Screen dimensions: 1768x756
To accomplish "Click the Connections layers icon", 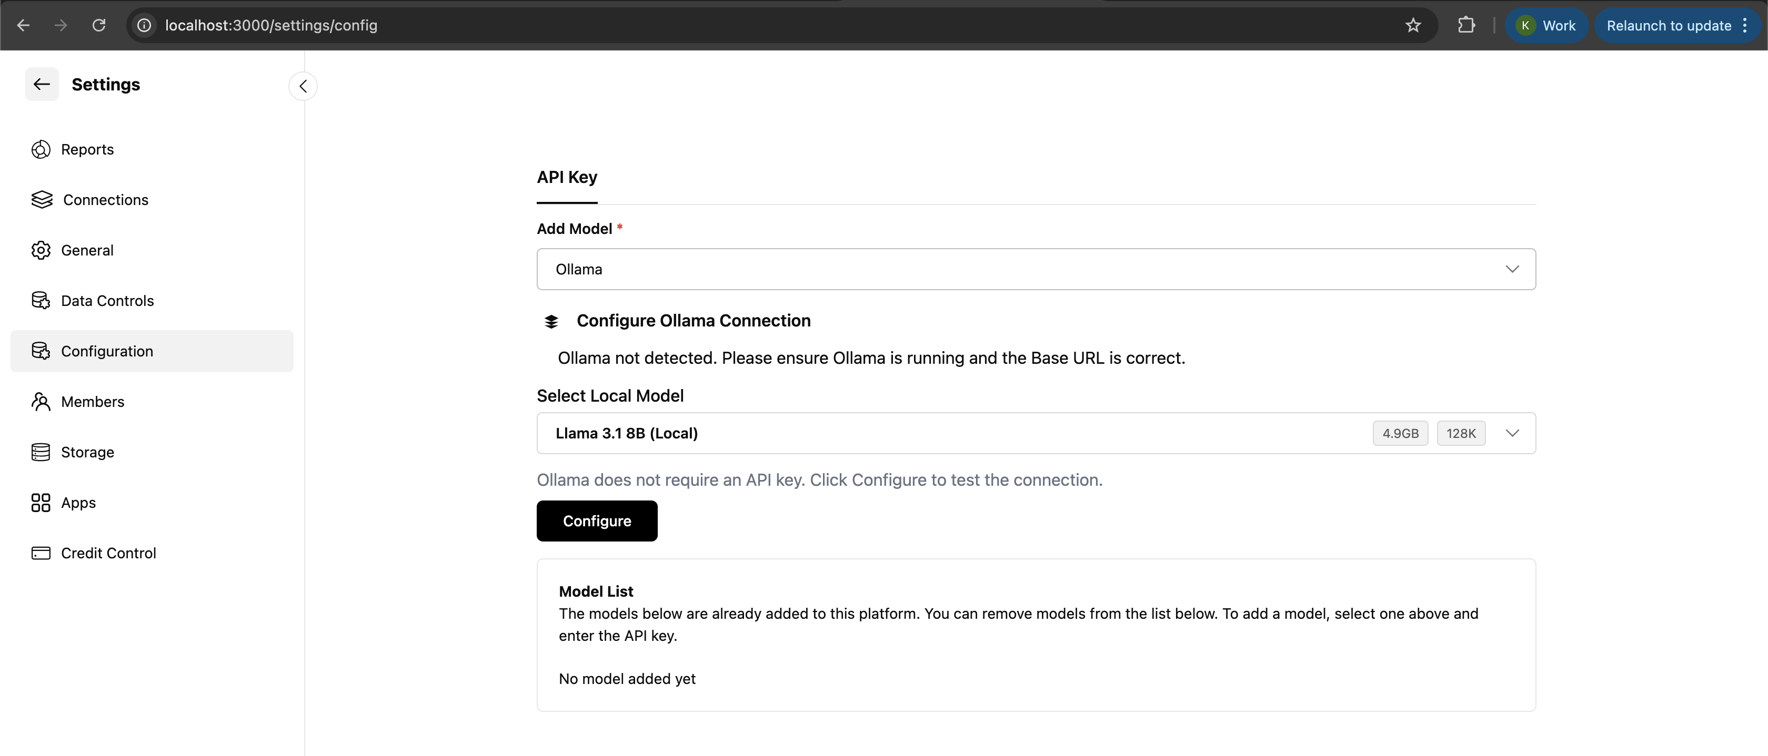I will pyautogui.click(x=42, y=200).
